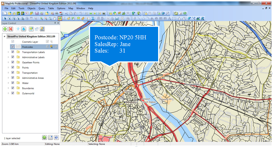Screen dimensions: 273x147
Task: Expand the Points group
Action: coord(8,68)
